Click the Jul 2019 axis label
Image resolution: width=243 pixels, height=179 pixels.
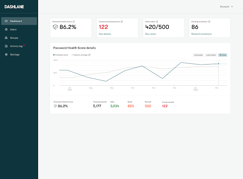click(70, 89)
